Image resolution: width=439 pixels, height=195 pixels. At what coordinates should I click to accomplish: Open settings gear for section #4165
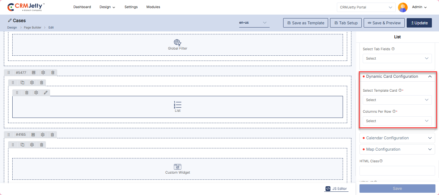click(x=43, y=134)
